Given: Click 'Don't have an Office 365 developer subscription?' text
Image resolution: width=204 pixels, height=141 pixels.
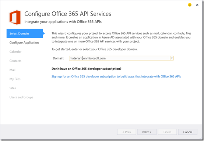Looking at the screenshot, I should (x=87, y=69).
